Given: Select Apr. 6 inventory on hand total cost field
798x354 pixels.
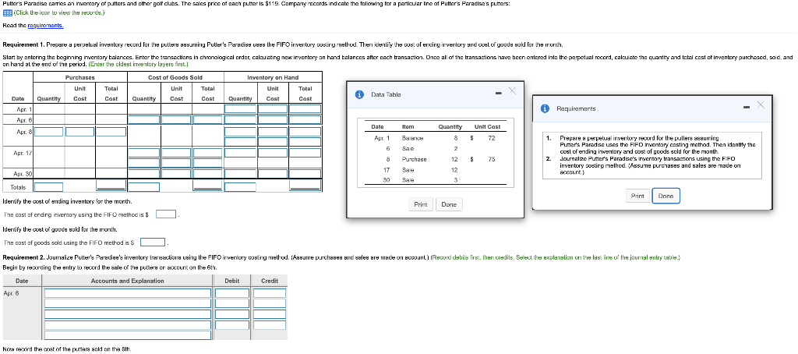Looking at the screenshot, I should point(305,120).
